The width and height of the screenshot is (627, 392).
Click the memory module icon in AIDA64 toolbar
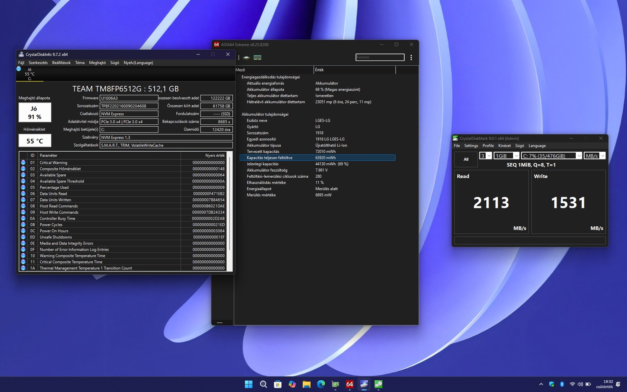(257, 58)
